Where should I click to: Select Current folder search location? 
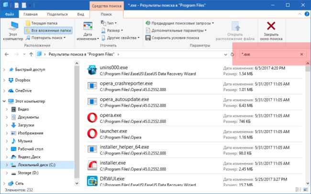pyautogui.click(x=42, y=23)
